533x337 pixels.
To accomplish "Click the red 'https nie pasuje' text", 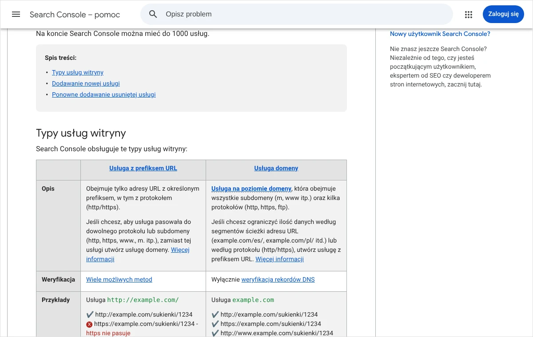I will [x=108, y=333].
